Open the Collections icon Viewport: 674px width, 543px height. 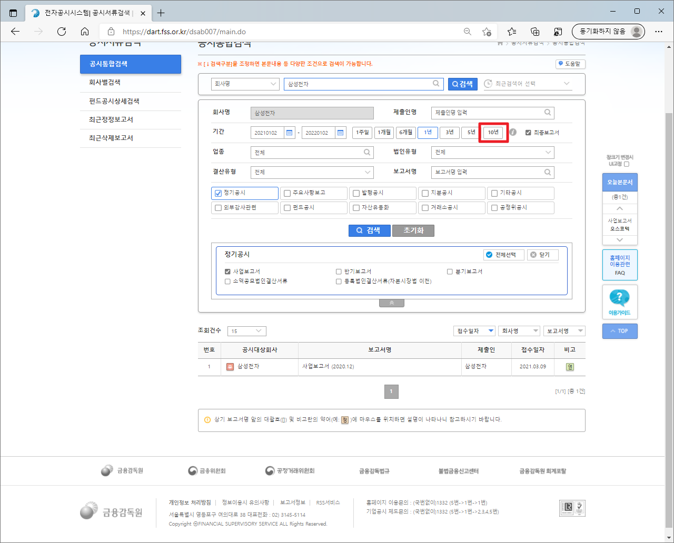(535, 32)
